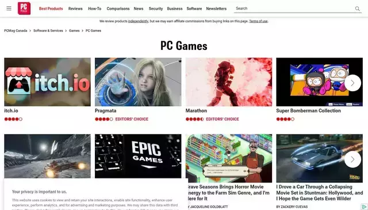Go to PCMag Canada breadcrumb
This screenshot has width=368, height=210.
16,30
